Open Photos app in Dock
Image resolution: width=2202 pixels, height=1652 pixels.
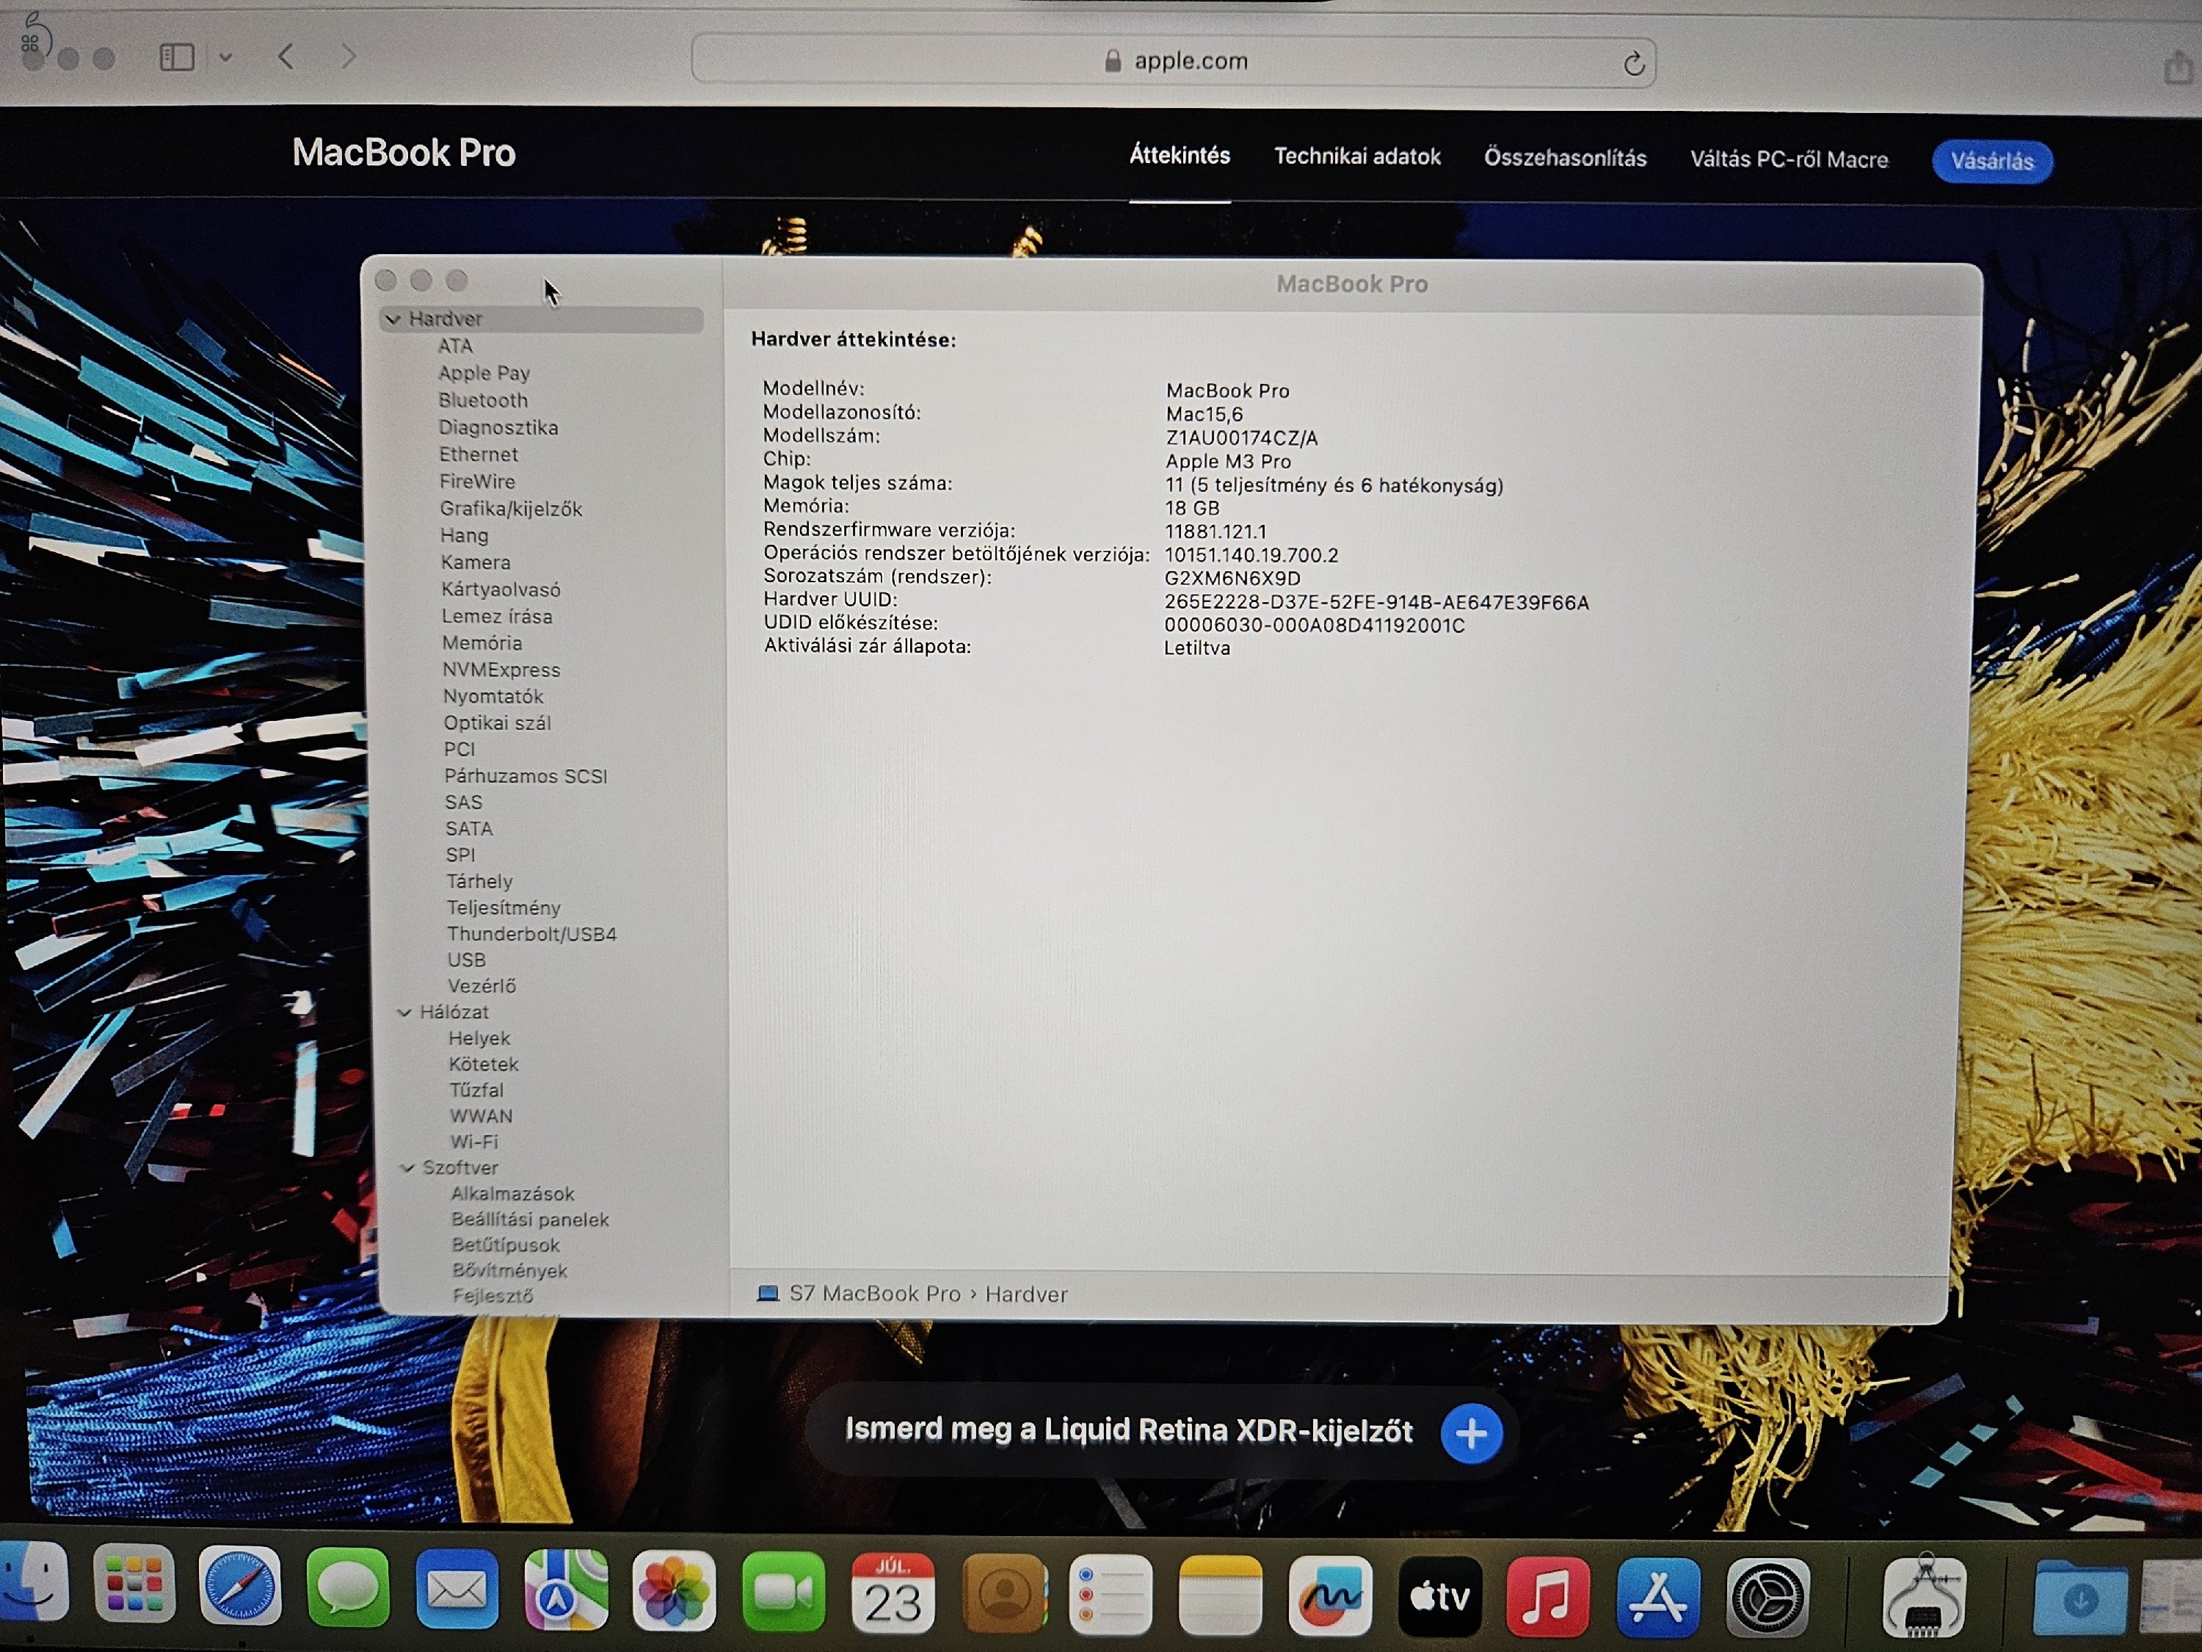tap(674, 1591)
